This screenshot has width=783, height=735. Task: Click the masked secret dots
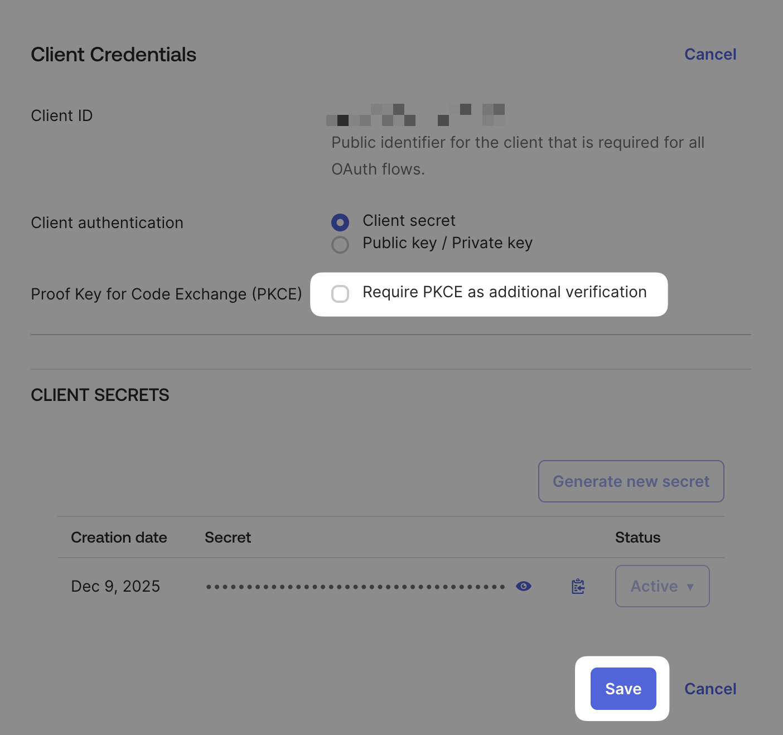[355, 586]
